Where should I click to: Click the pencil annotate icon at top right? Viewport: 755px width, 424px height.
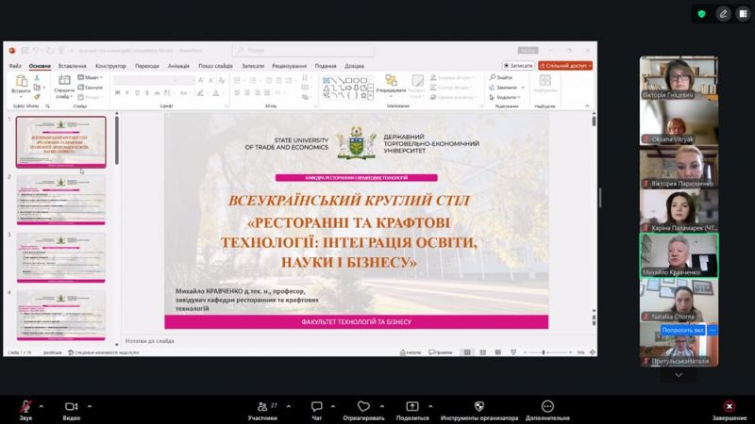point(723,13)
